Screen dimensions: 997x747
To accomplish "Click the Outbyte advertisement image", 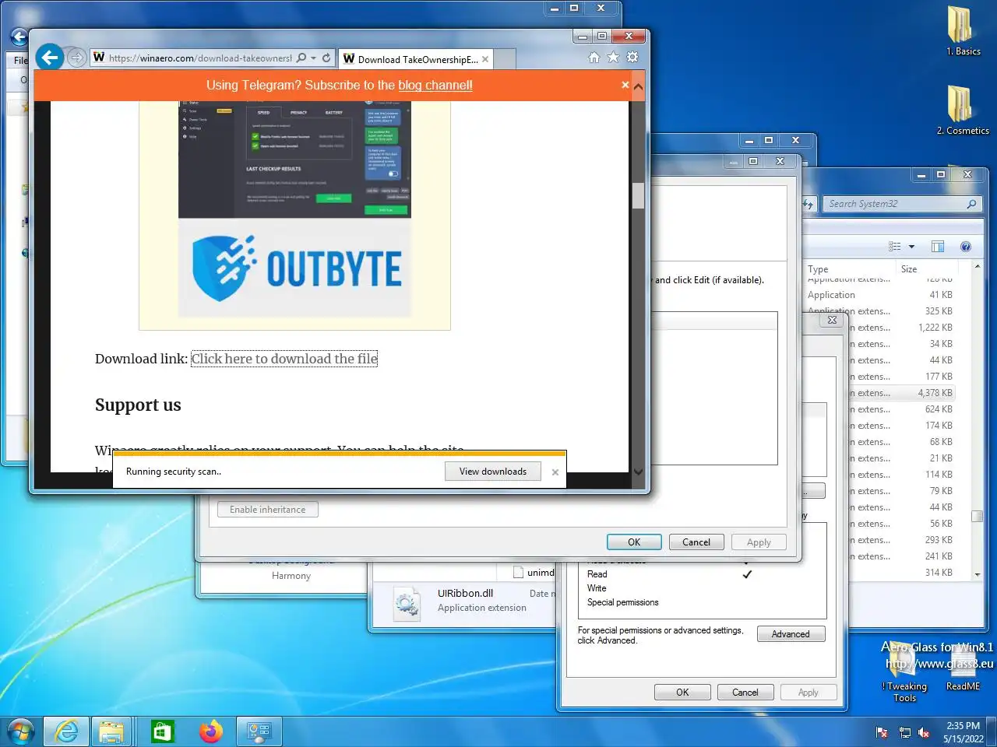I will pos(294,209).
